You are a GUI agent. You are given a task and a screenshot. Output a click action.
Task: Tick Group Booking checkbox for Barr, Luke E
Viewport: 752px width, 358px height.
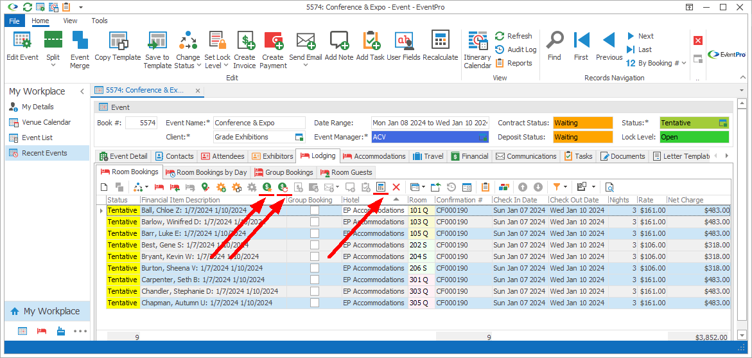(x=315, y=233)
